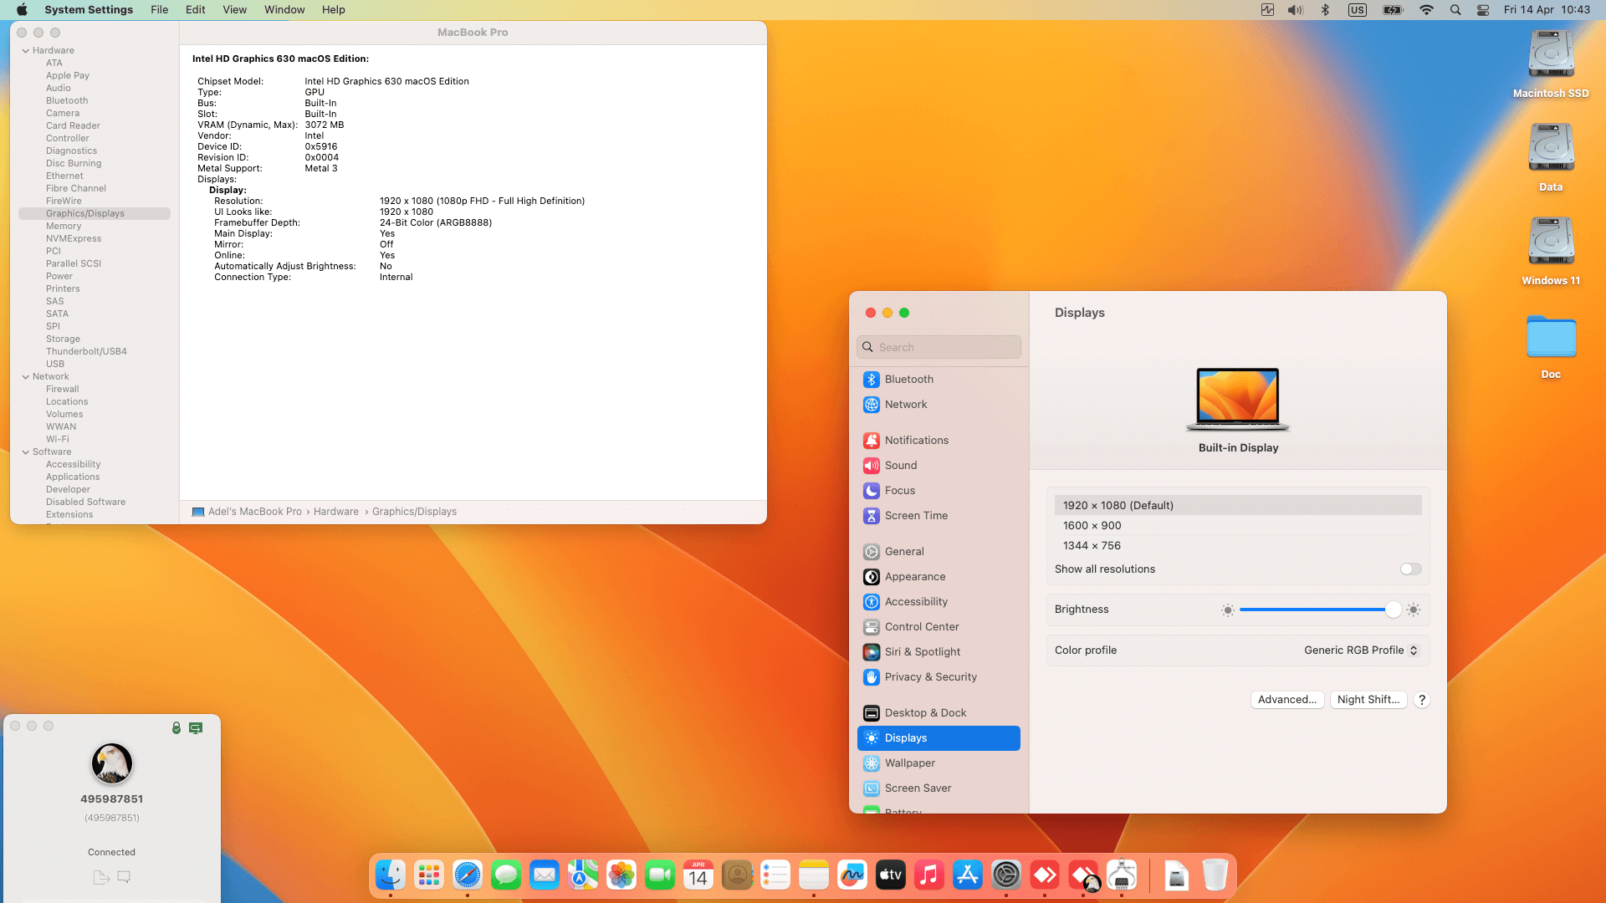
Task: Open the App Store from the Dock
Action: [968, 875]
